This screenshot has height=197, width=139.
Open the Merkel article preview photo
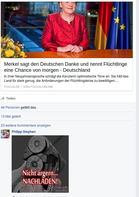(x=67, y=30)
